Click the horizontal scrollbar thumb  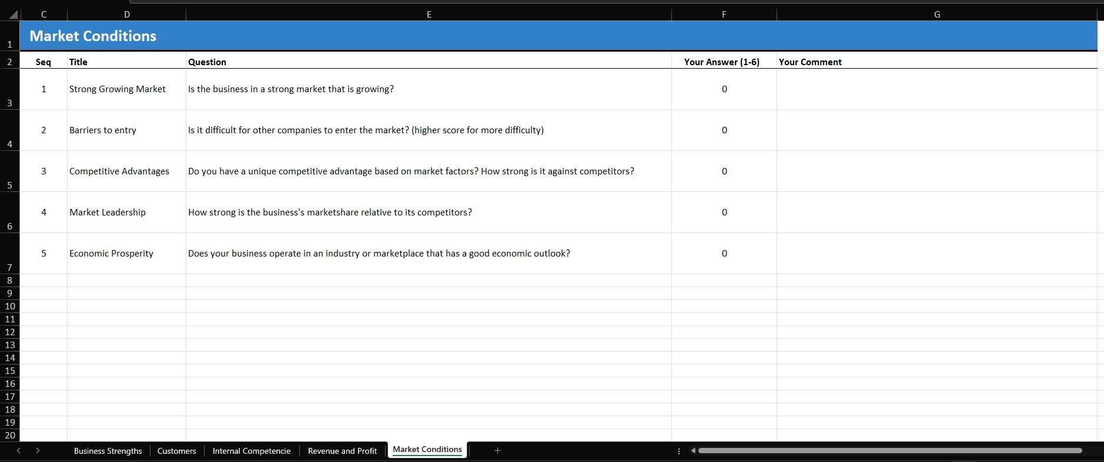(x=889, y=451)
